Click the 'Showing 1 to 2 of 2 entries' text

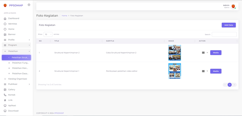(x=50, y=85)
